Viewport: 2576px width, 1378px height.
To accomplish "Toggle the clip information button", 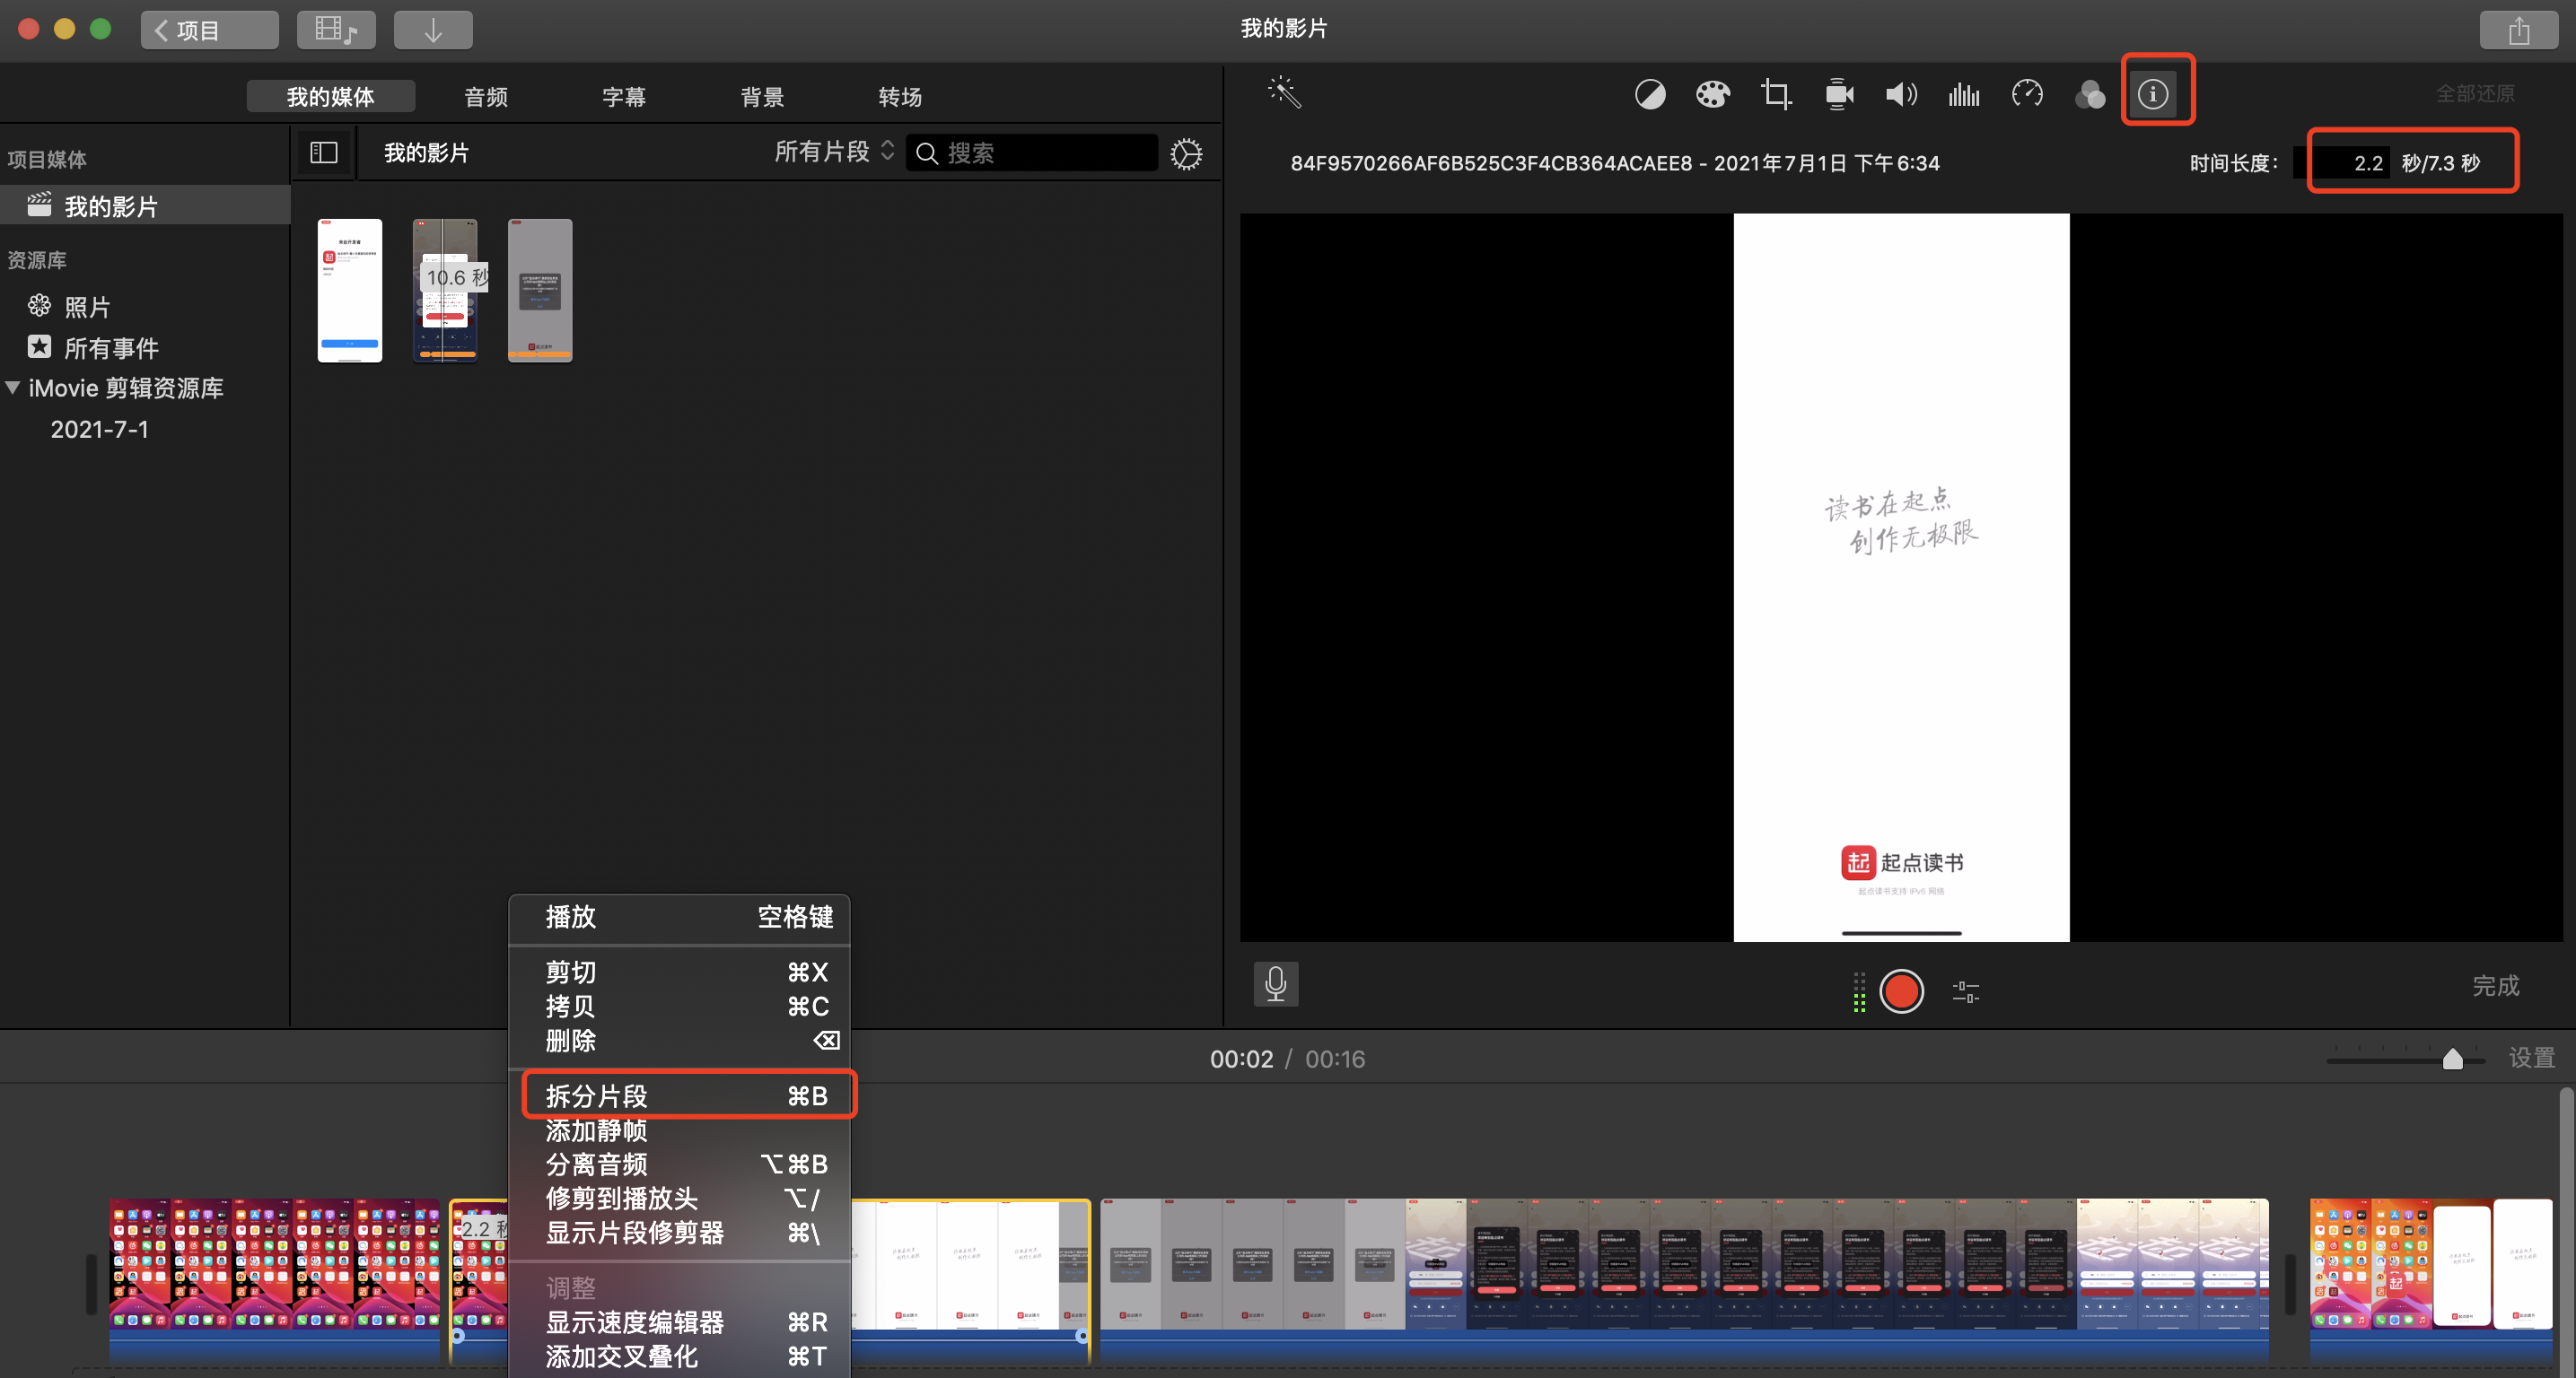I will tap(2153, 95).
